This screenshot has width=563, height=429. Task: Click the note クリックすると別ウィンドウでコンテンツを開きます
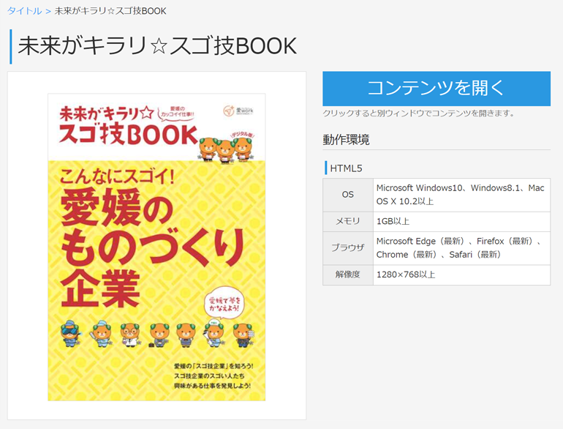418,113
